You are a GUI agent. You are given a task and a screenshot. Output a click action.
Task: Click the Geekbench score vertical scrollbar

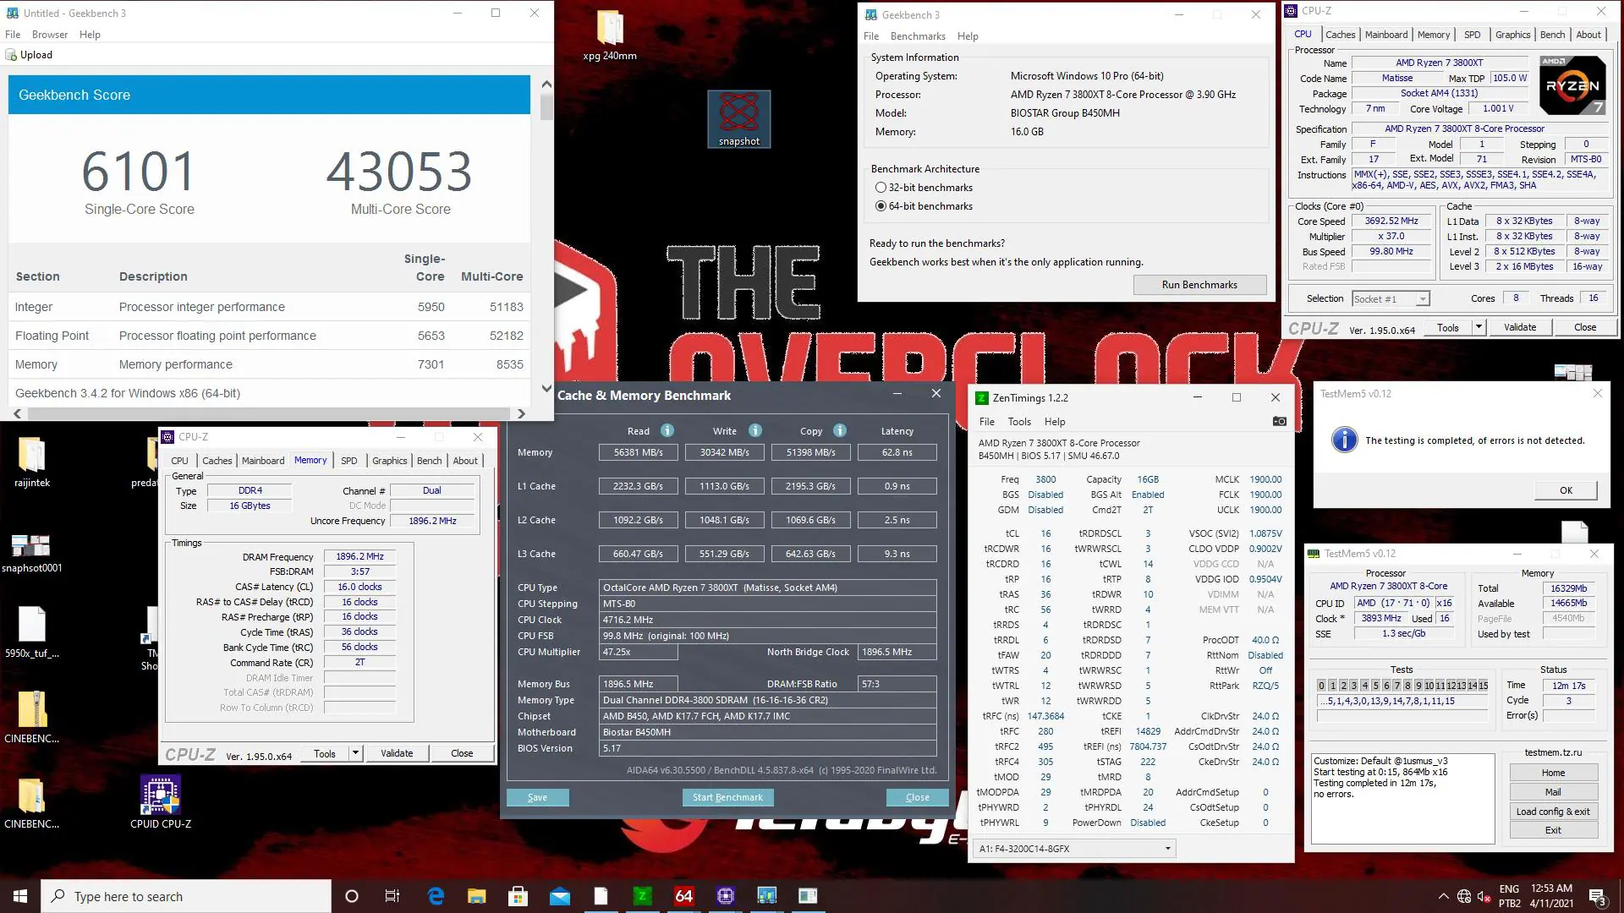(546, 237)
